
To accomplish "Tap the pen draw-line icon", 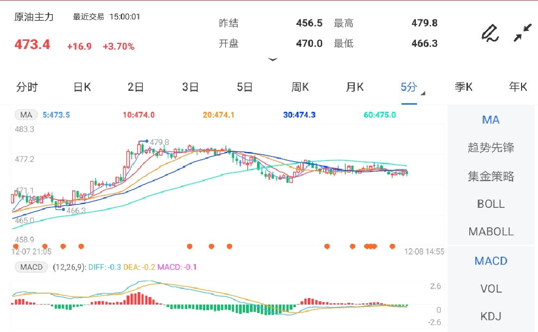I will [490, 33].
